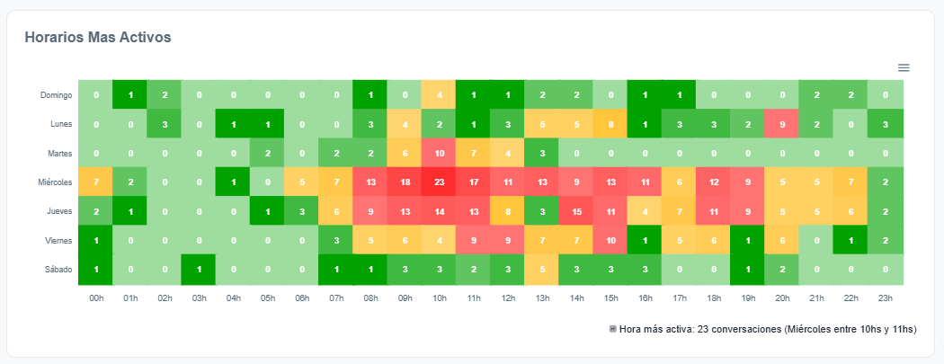Click the Jueves 14h cell with 15
The image size is (944, 364).
(576, 211)
